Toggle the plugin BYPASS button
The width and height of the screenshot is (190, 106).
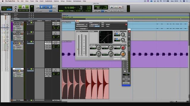108,24
